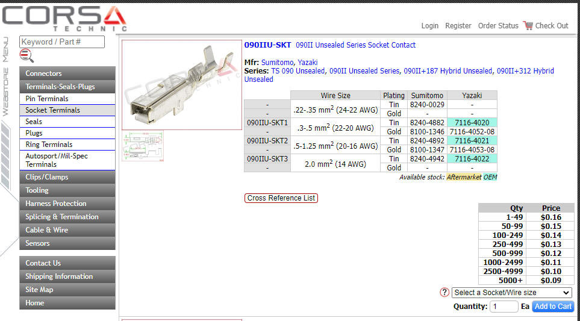This screenshot has width=580, height=321.
Task: Open the Sensors menu
Action: point(67,243)
